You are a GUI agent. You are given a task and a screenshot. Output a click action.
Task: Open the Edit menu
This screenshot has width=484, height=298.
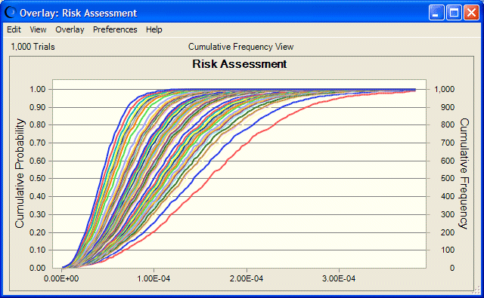(x=14, y=29)
